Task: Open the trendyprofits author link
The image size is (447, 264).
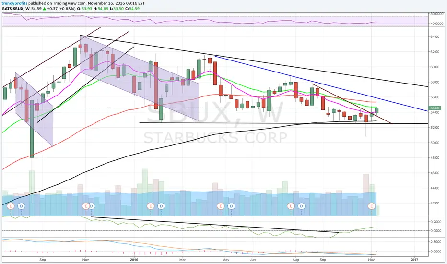Action: coord(15,3)
